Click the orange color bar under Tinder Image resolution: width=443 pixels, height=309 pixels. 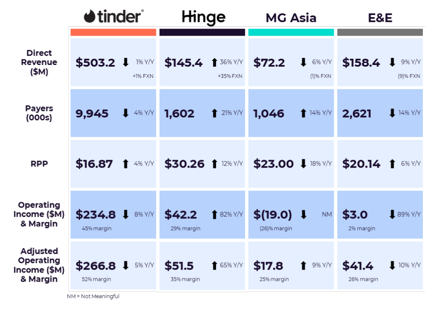[113, 32]
